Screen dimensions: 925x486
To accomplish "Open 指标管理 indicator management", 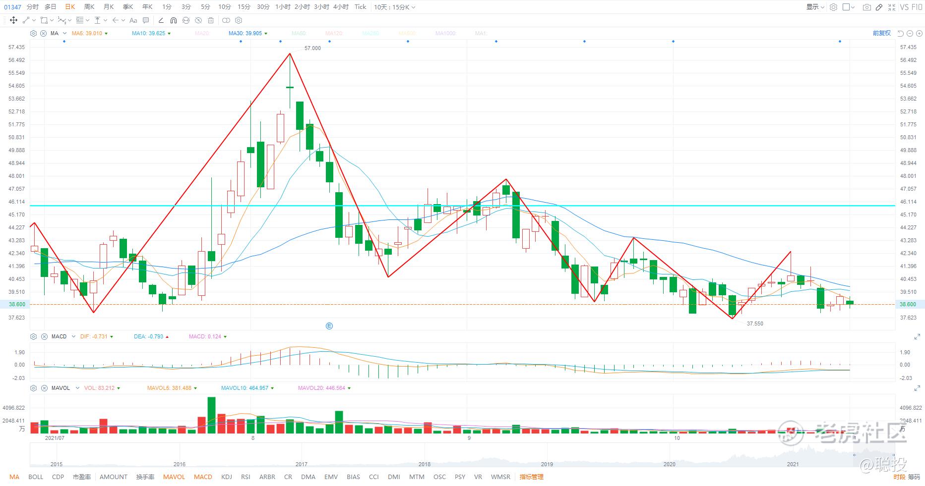I will pyautogui.click(x=532, y=477).
